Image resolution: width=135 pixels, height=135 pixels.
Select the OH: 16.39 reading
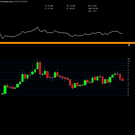[x=93, y=9]
